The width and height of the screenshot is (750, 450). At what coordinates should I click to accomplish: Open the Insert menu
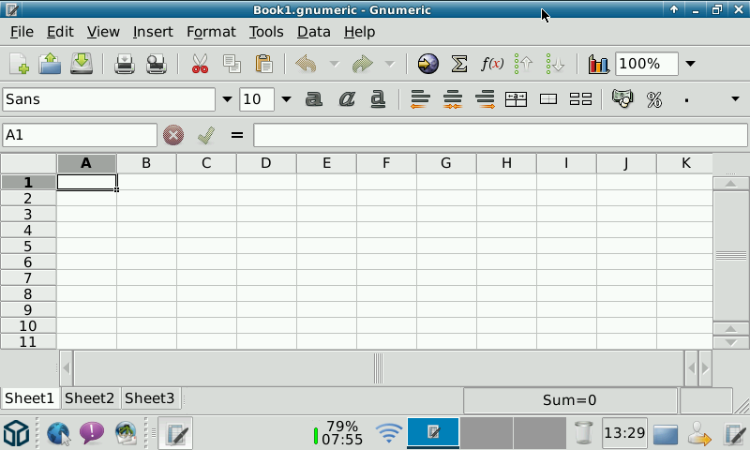[153, 32]
